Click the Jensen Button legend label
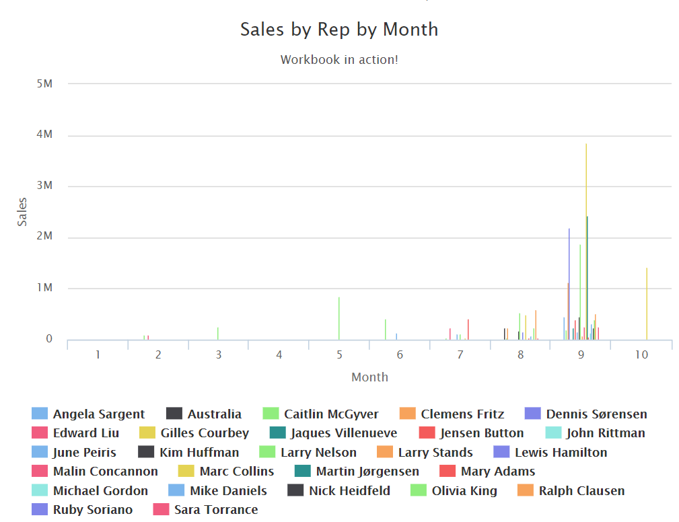 tap(482, 433)
